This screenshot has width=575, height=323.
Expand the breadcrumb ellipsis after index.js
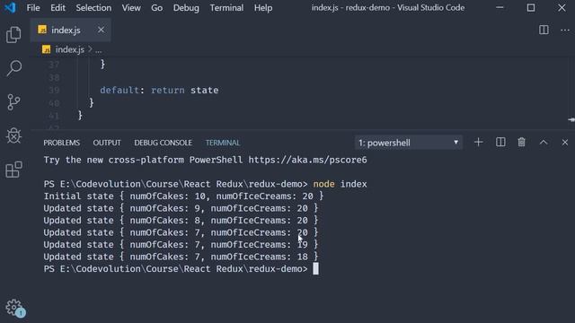pyautogui.click(x=99, y=50)
